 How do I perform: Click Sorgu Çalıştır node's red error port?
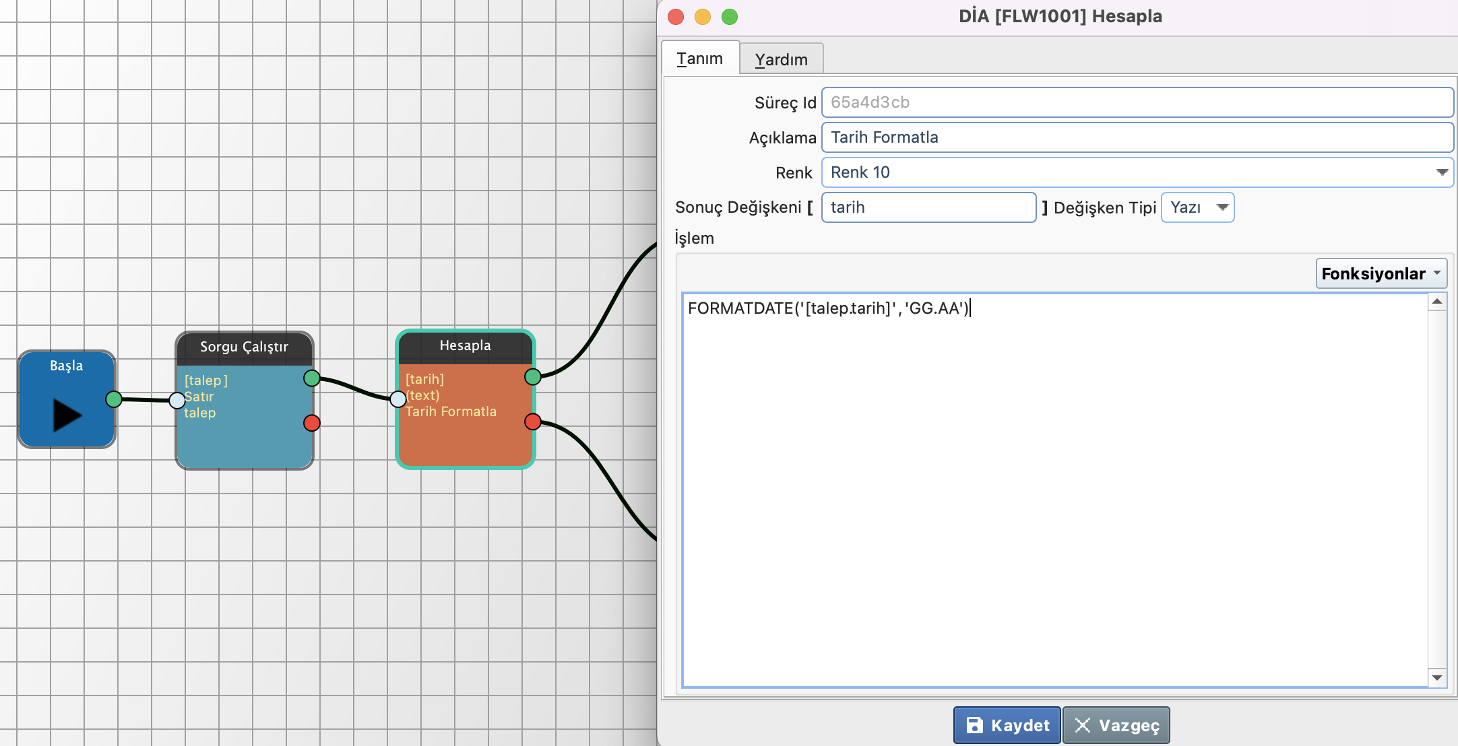(x=311, y=423)
